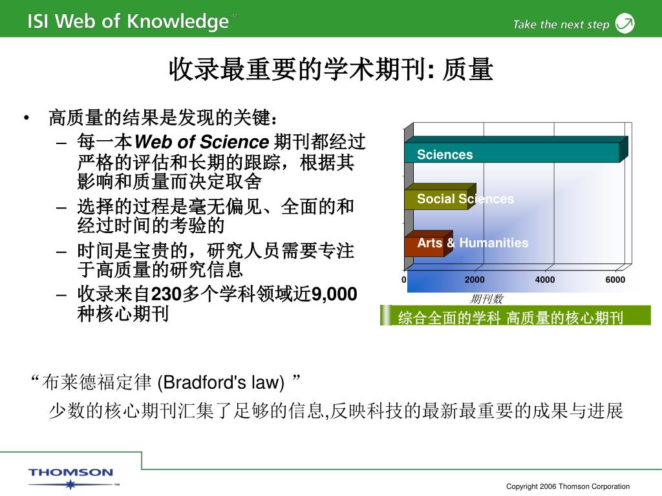This screenshot has width=662, height=496.
Task: Click the bullet heading 高质量的结果是发现的关键
Action: point(162,118)
